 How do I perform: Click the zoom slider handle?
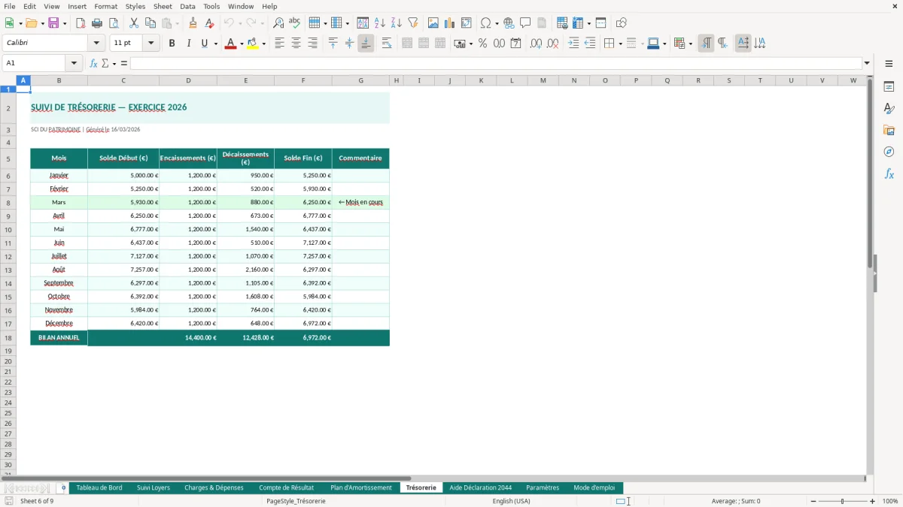(843, 501)
